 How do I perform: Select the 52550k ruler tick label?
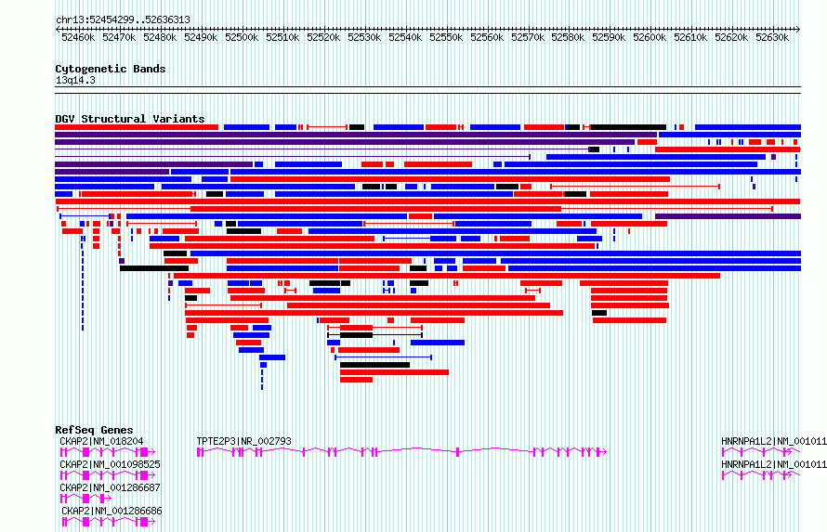[x=446, y=38]
